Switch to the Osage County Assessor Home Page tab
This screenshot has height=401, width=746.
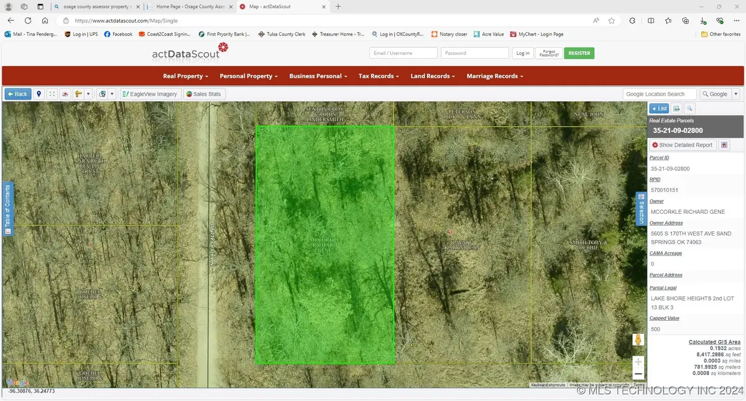[x=190, y=7]
